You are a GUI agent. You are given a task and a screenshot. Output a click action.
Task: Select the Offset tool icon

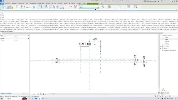pos(50,7)
